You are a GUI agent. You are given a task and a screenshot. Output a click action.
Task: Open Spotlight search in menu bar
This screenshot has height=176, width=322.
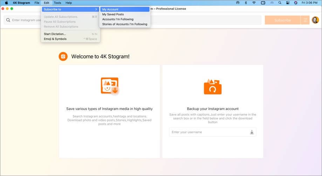click(280, 3)
